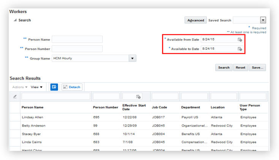Click the 12/29/09 start date cell
Image resolution: width=279 pixels, height=160 pixels.
pyautogui.click(x=130, y=126)
